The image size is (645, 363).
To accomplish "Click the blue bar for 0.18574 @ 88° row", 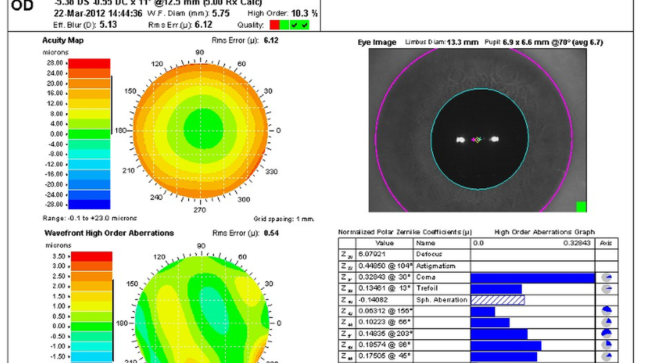I will [506, 345].
